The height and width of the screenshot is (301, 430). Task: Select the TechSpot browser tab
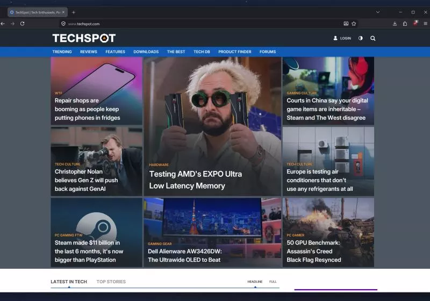pos(38,12)
